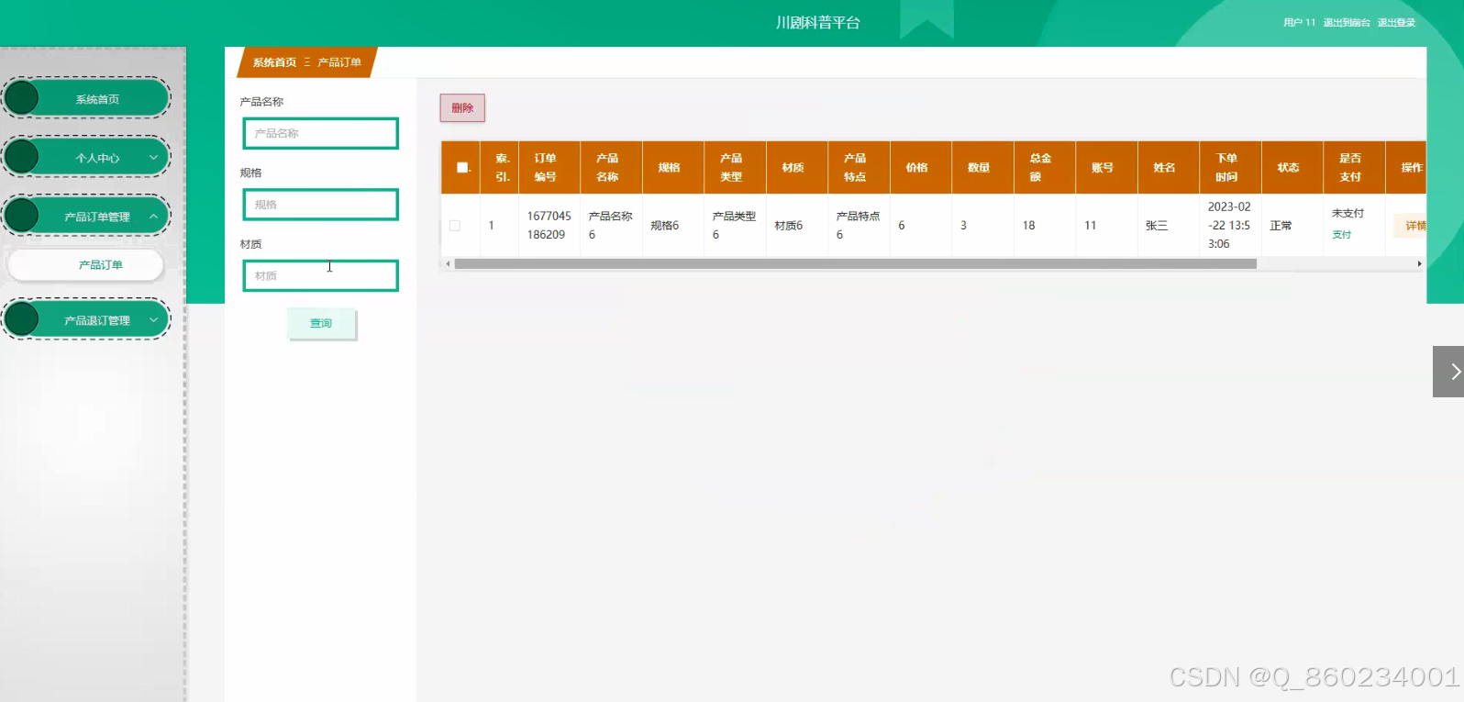Viewport: 1464px width, 702px height.
Task: Click the 用户 11 label
Action: 1299,23
